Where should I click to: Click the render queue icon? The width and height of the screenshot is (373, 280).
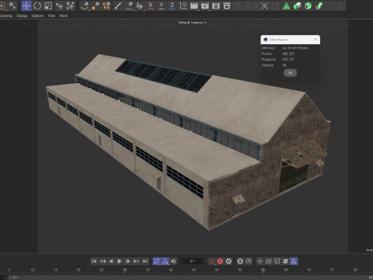pyautogui.click(x=227, y=5)
